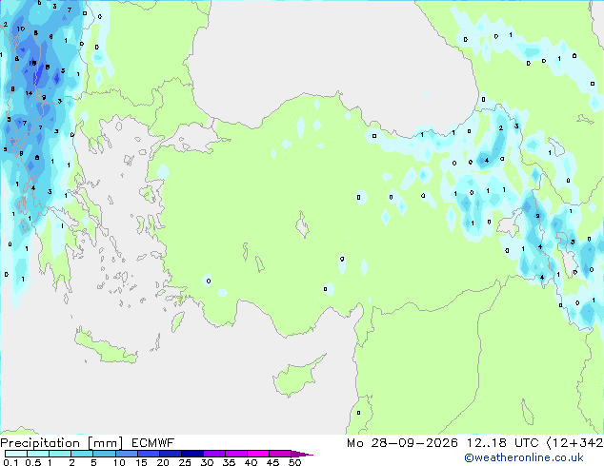Click the ECMWF model label
The image size is (604, 466).
click(x=153, y=443)
